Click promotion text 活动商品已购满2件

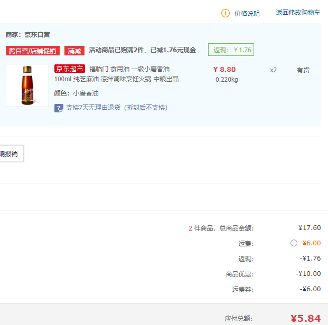click(x=116, y=50)
